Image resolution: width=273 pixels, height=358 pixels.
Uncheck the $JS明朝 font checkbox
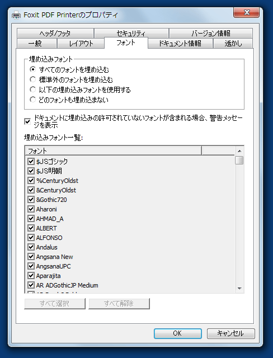pos(31,171)
